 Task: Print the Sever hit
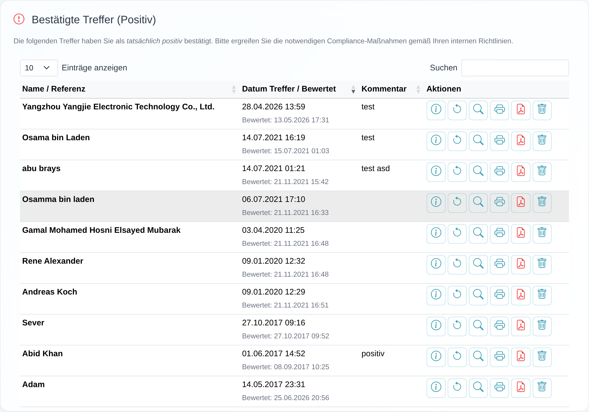[x=499, y=326]
